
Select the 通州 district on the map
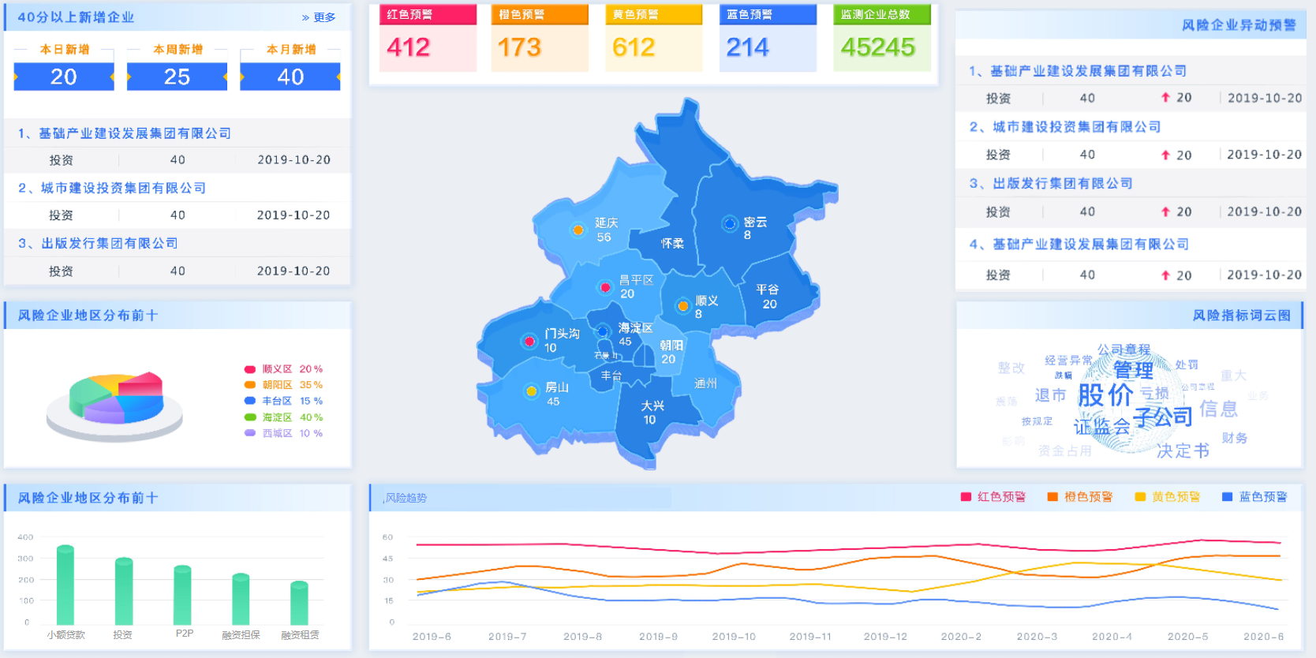tap(705, 383)
